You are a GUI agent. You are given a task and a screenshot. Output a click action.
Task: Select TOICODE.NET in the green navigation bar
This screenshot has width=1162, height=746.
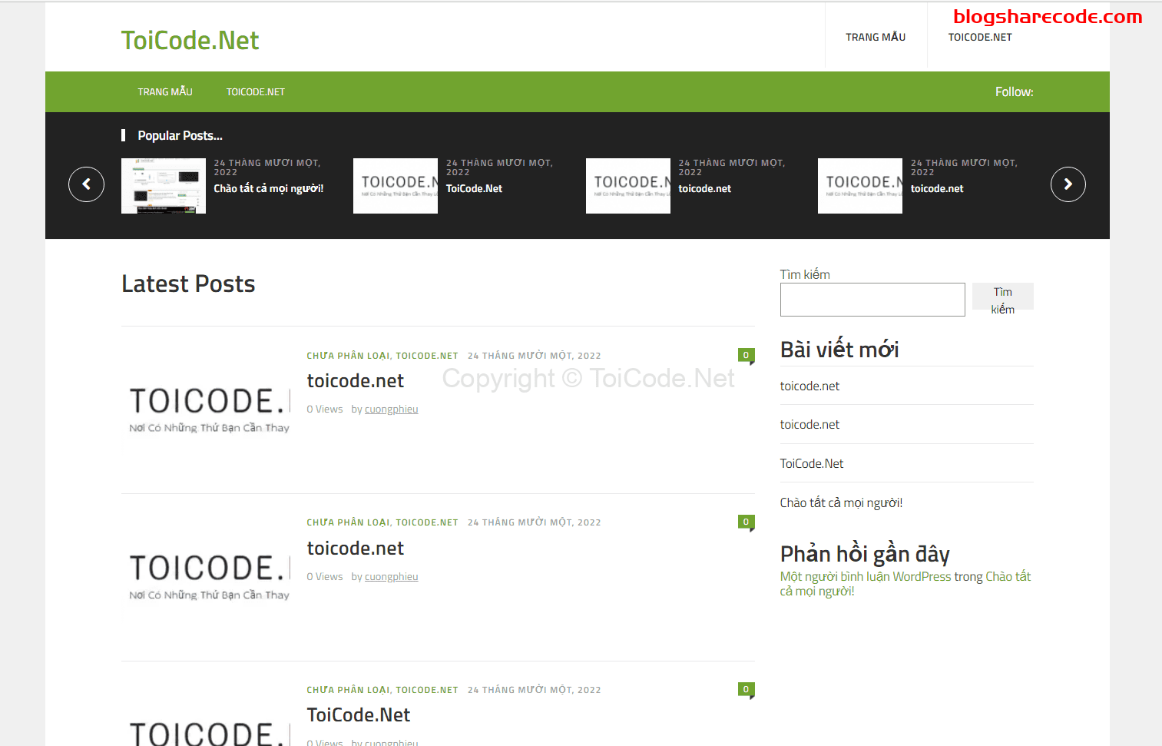256,91
